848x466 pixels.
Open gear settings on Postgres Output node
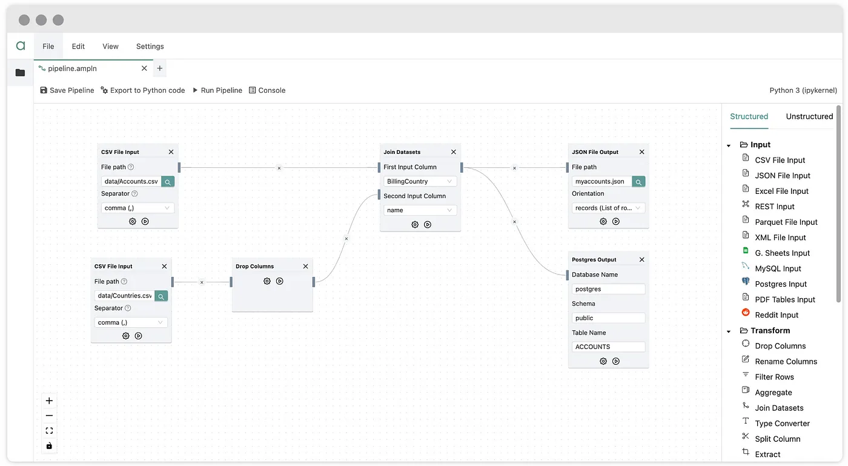[603, 361]
